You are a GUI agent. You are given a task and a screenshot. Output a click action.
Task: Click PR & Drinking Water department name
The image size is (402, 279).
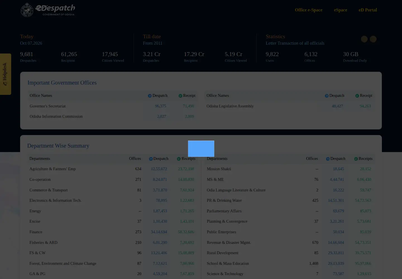224,200
